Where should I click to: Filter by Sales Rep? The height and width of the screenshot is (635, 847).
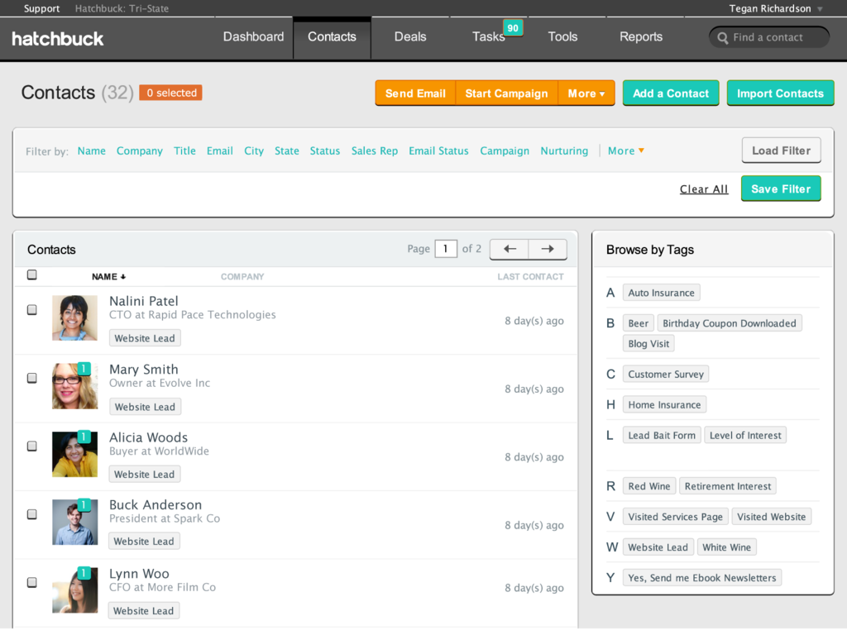point(375,151)
